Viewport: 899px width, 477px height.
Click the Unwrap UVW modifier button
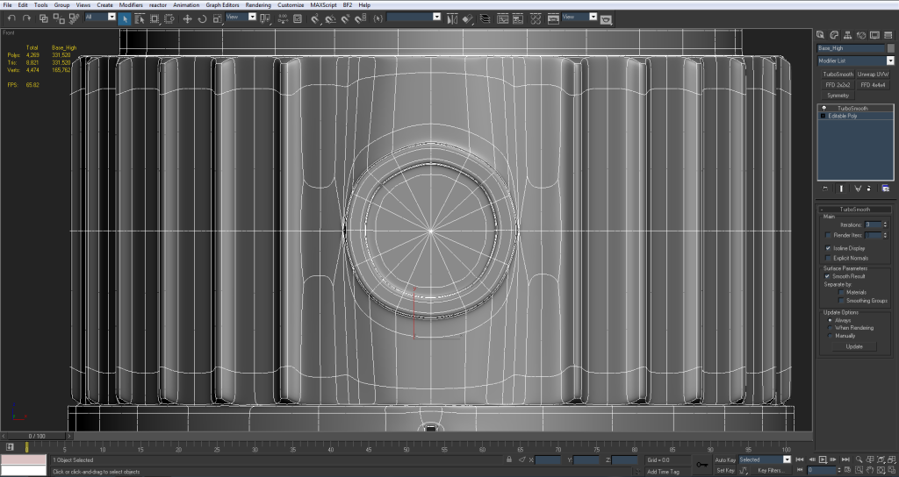coord(871,75)
